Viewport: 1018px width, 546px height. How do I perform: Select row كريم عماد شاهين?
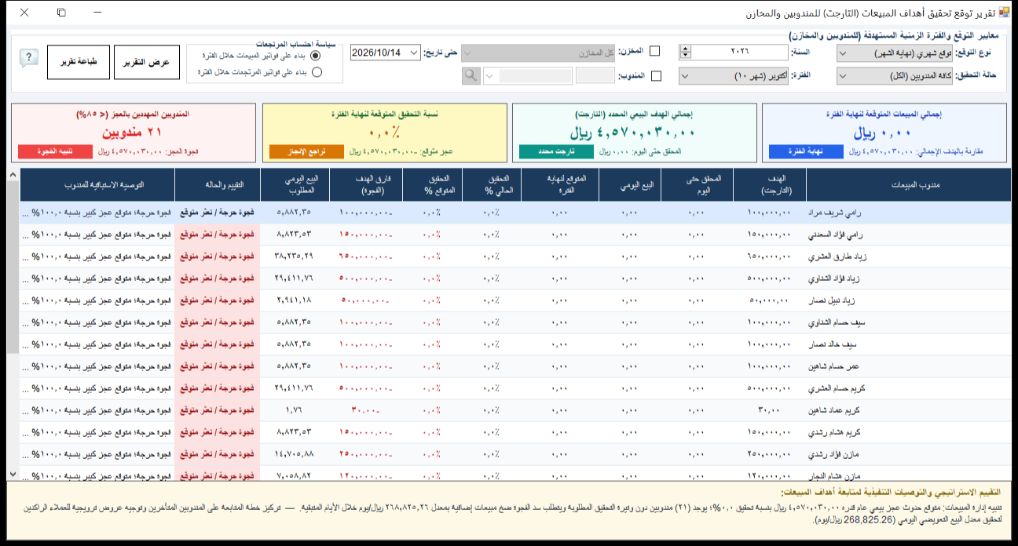pos(515,409)
